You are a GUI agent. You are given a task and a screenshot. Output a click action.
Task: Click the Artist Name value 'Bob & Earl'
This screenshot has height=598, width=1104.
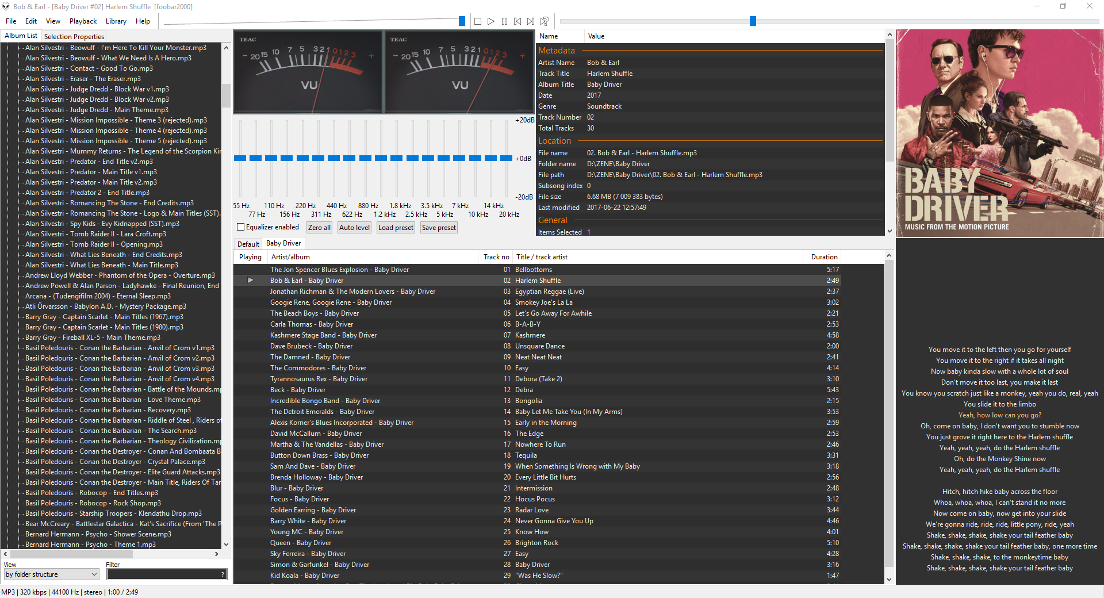click(x=603, y=63)
